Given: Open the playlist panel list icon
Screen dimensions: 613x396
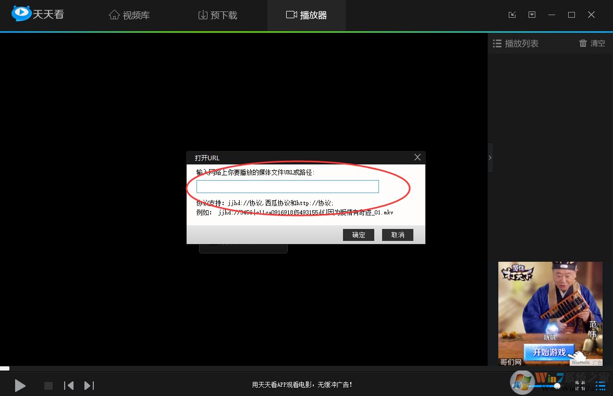Looking at the screenshot, I should pos(497,44).
